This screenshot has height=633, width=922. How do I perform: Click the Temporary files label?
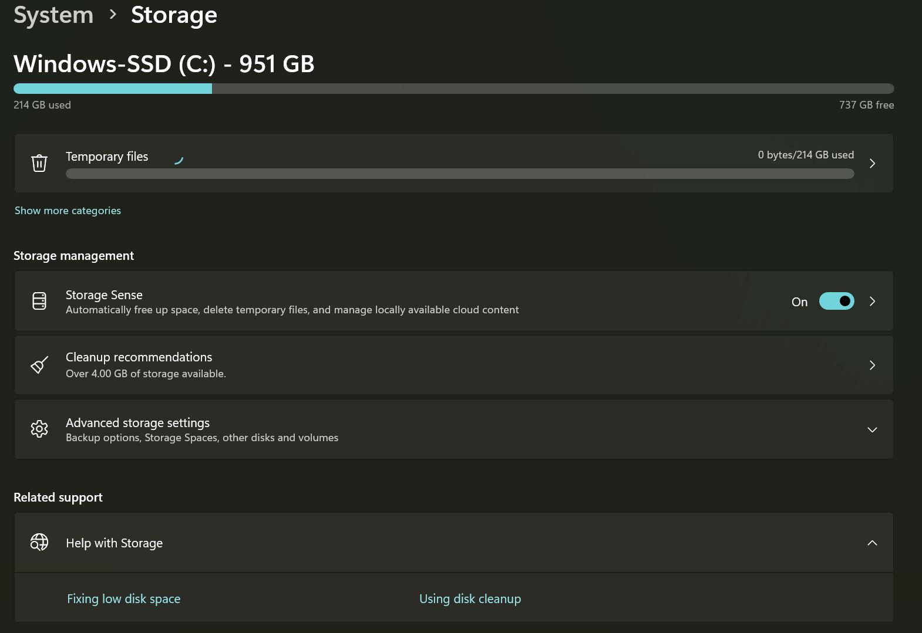(107, 157)
